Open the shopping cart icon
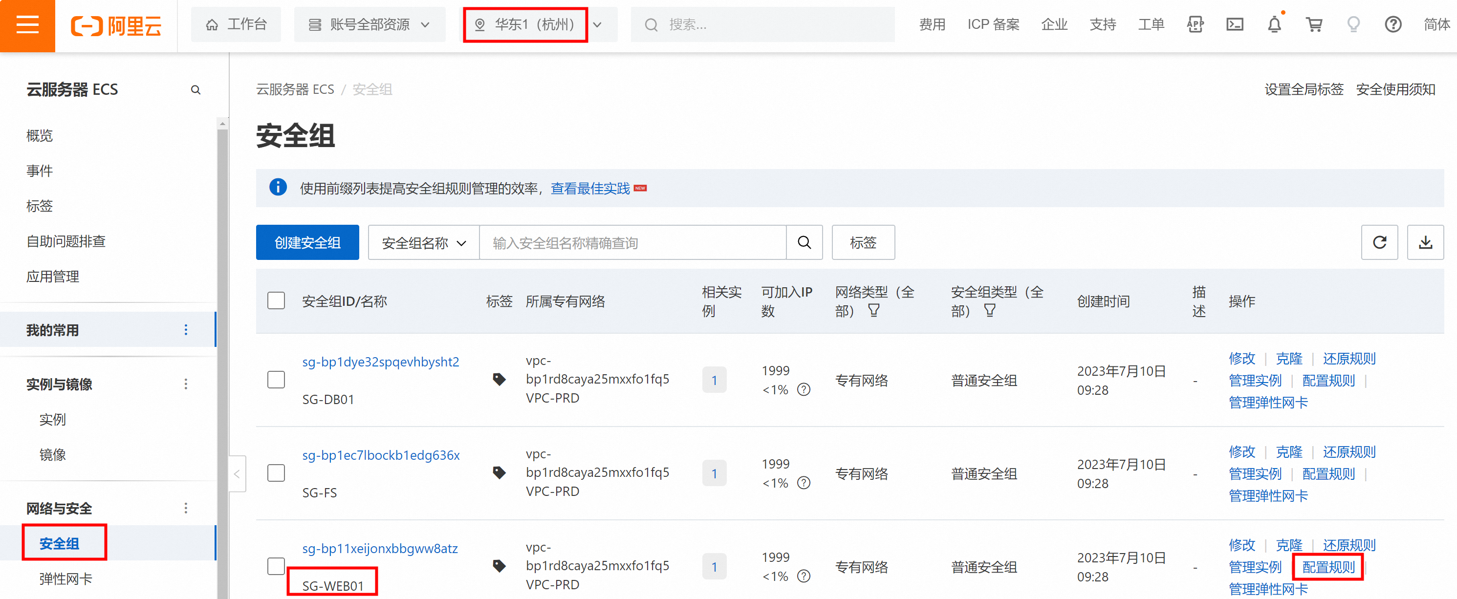This screenshot has height=599, width=1457. click(x=1314, y=24)
